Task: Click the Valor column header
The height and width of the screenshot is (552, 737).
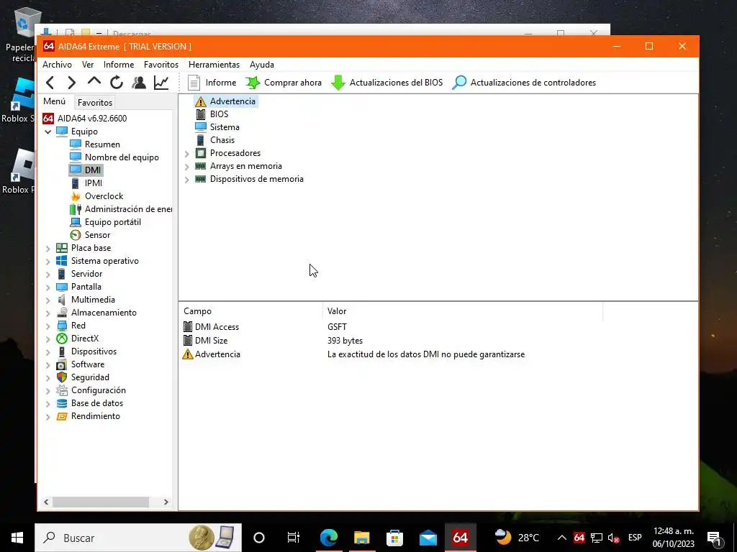Action: tap(463, 311)
